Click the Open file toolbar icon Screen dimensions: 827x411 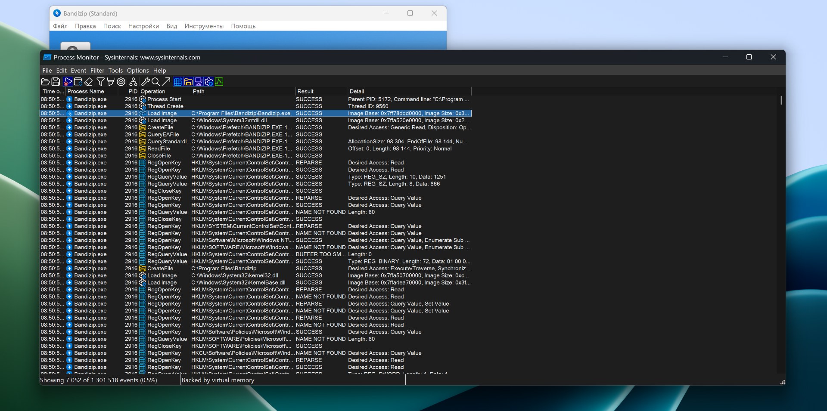click(x=45, y=82)
